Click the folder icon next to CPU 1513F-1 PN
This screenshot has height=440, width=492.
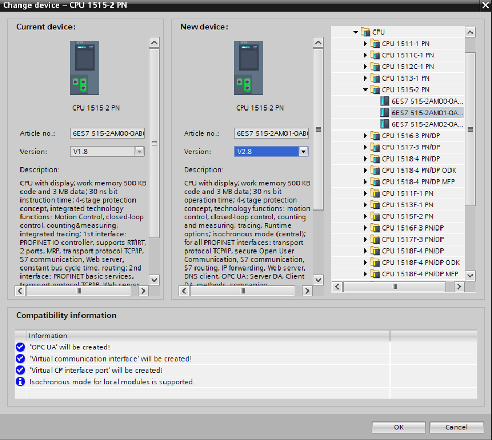coord(375,205)
